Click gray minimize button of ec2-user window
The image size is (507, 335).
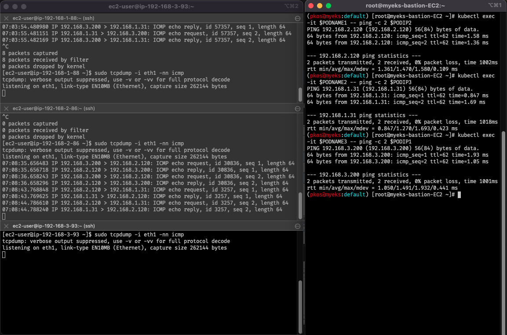click(x=15, y=7)
